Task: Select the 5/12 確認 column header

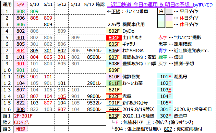Action: [94, 4]
